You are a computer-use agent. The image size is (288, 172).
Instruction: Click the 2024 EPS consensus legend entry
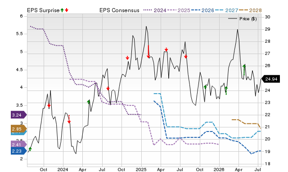click(155, 10)
